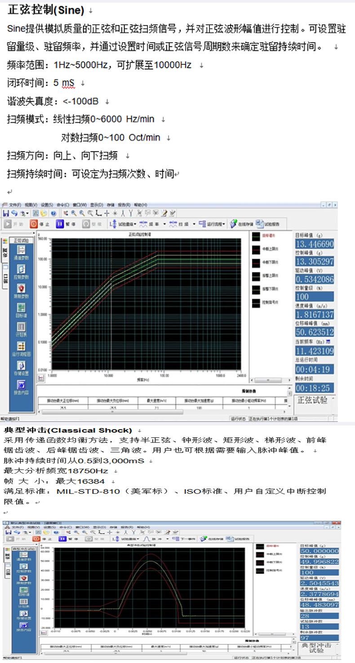
Task: Switch to 窗口 vertical tab in sine window
Action: coord(5,276)
